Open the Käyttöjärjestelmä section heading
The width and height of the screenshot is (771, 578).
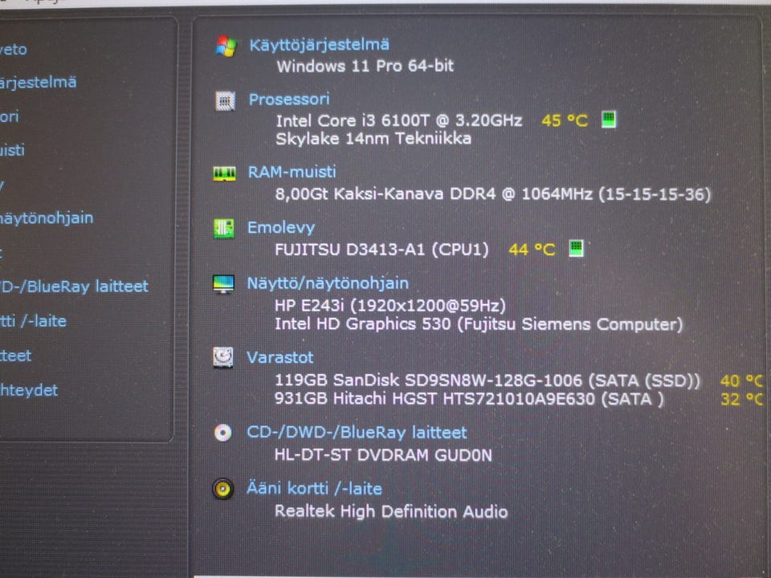point(320,45)
